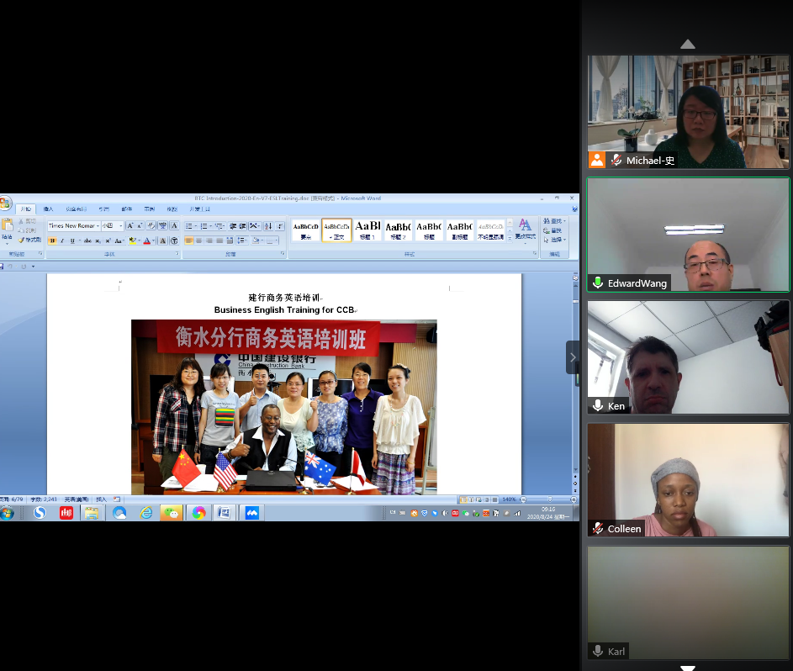Toggle Italic formatting
Screen dimensions: 793x671
62,240
